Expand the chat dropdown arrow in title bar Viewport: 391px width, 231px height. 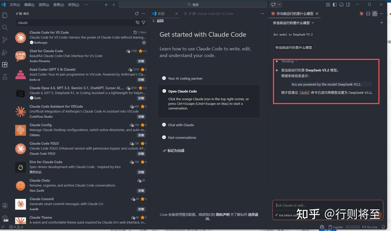coord(279,5)
